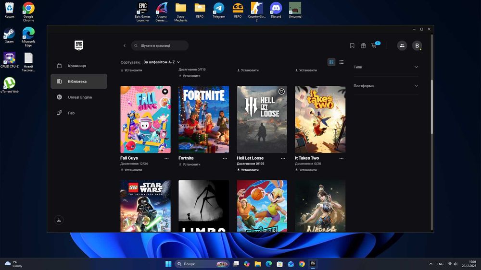This screenshot has width=481, height=270.
Task: Go back with the back arrow
Action: pos(125,46)
